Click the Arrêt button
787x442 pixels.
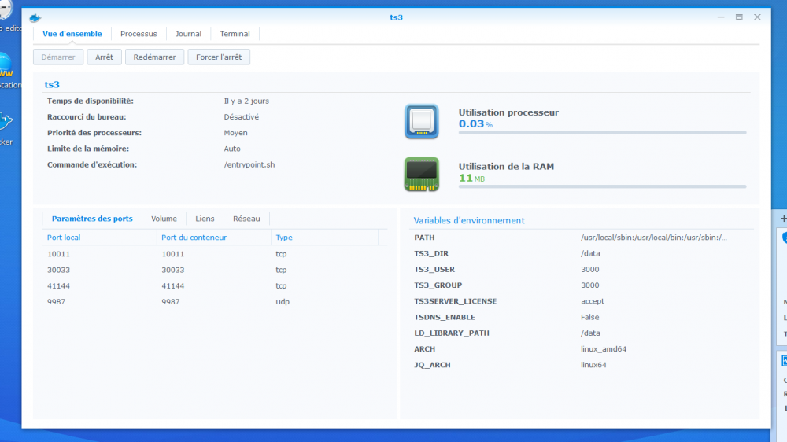tap(105, 57)
